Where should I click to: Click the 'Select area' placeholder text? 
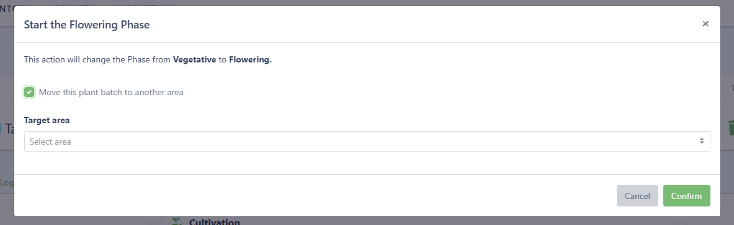pos(50,142)
